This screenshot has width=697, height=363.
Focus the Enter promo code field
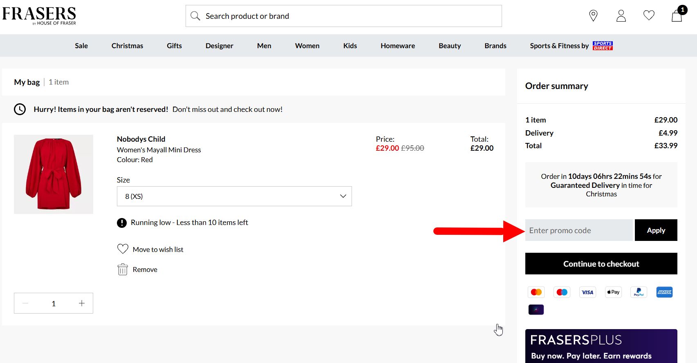pyautogui.click(x=579, y=230)
